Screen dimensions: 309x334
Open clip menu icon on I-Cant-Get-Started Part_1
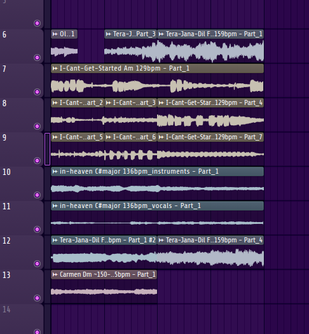(55, 69)
